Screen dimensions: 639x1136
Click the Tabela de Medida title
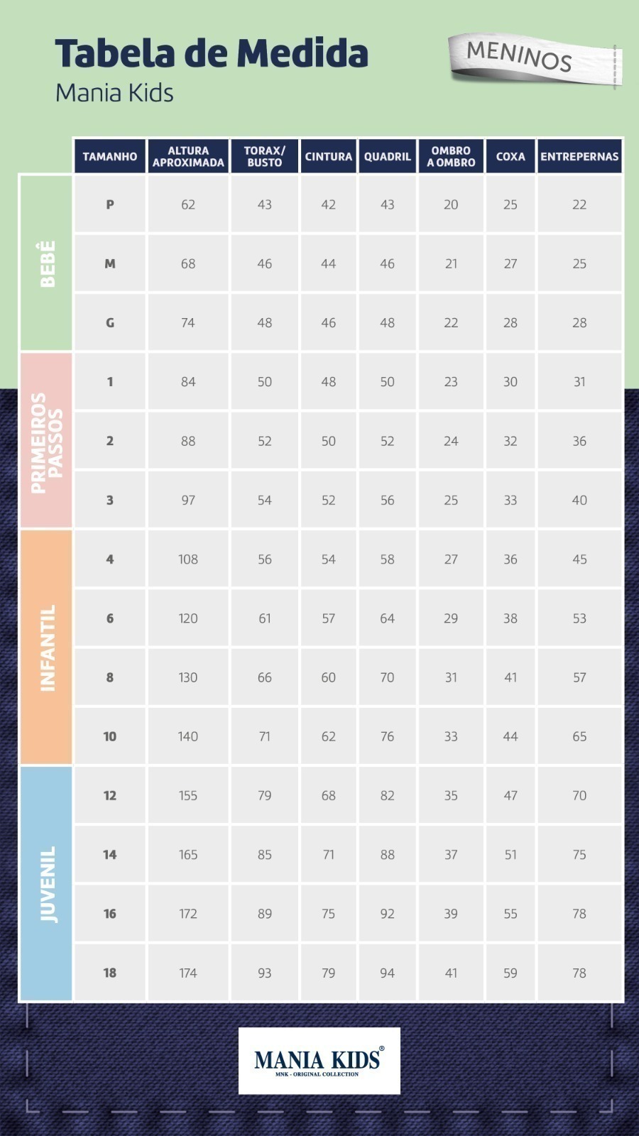212,53
